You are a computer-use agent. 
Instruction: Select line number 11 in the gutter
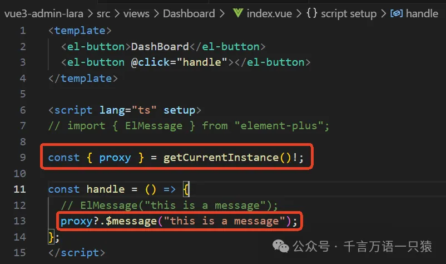tap(20, 189)
